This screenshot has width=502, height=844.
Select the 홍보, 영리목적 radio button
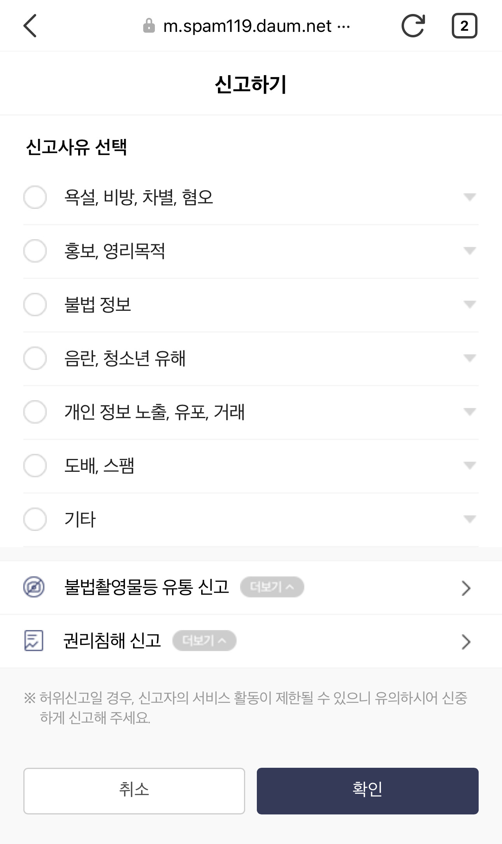35,251
